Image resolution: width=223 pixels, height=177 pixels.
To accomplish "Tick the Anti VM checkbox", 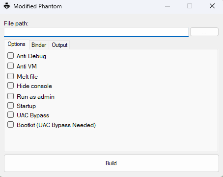I will (x=10, y=66).
